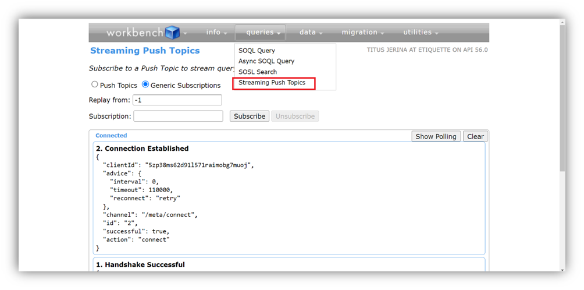This screenshot has width=584, height=290.
Task: Click the Streaming Push Topics page heading
Action: click(x=145, y=51)
